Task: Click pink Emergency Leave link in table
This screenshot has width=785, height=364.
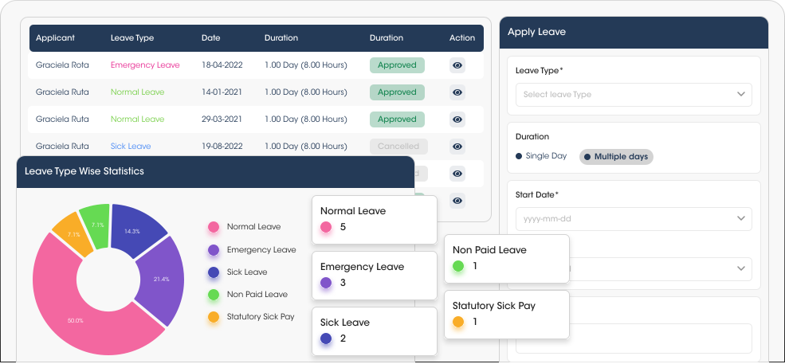Action: 145,65
